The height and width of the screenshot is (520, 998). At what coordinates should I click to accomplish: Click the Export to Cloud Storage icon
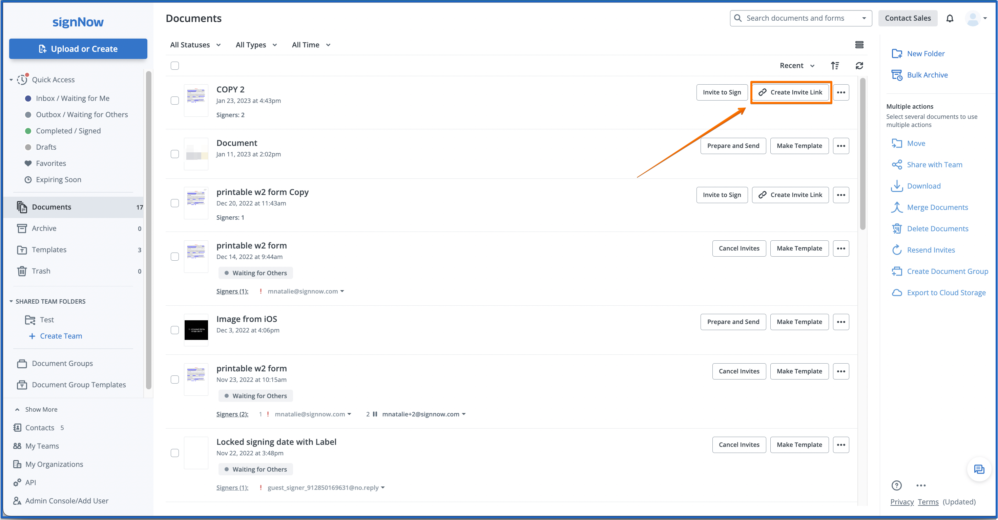tap(896, 293)
